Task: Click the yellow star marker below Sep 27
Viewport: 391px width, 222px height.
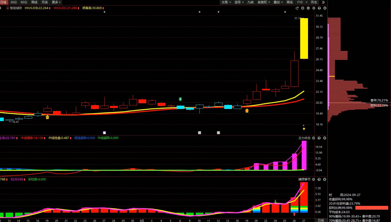Action: pyautogui.click(x=304, y=129)
